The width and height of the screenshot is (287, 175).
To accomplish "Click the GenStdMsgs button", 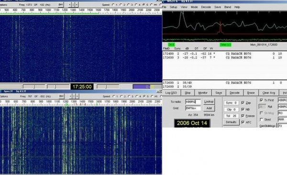I will pyautogui.click(x=267, y=126).
